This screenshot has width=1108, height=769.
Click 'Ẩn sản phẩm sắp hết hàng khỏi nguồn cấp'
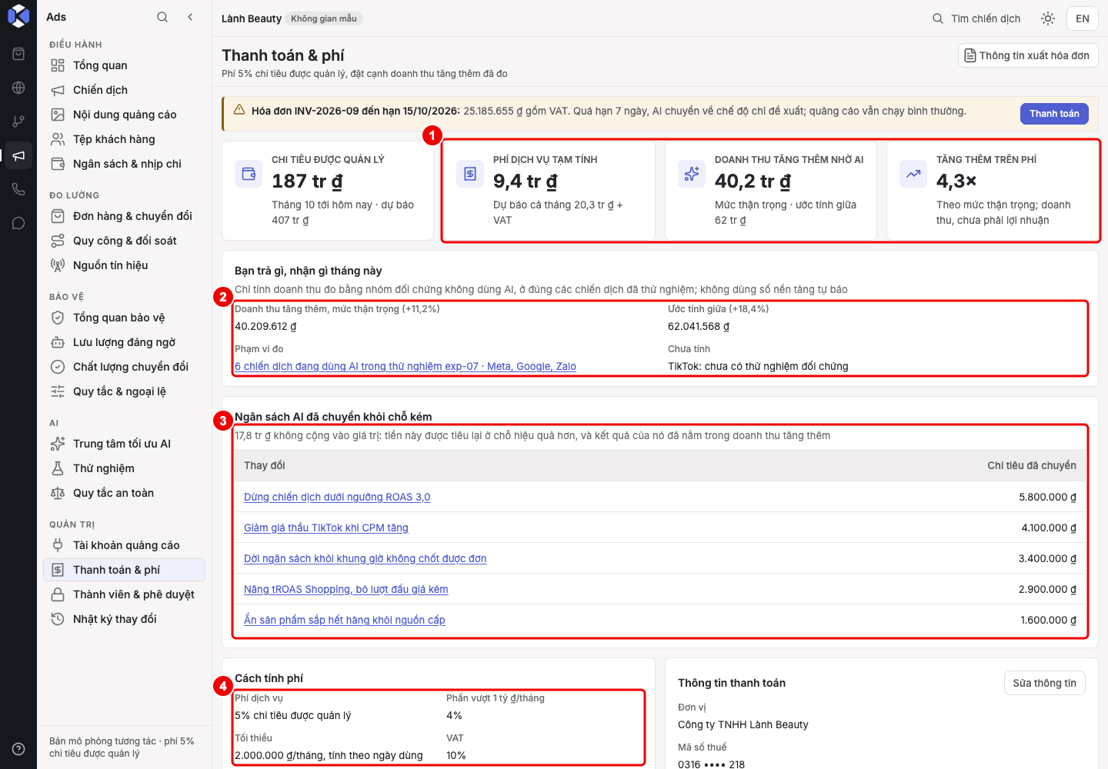[x=345, y=620]
